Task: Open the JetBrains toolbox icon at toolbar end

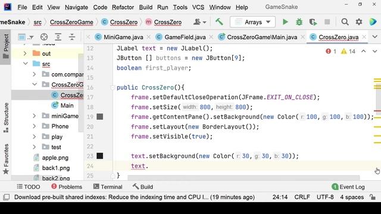Action: coord(373,22)
